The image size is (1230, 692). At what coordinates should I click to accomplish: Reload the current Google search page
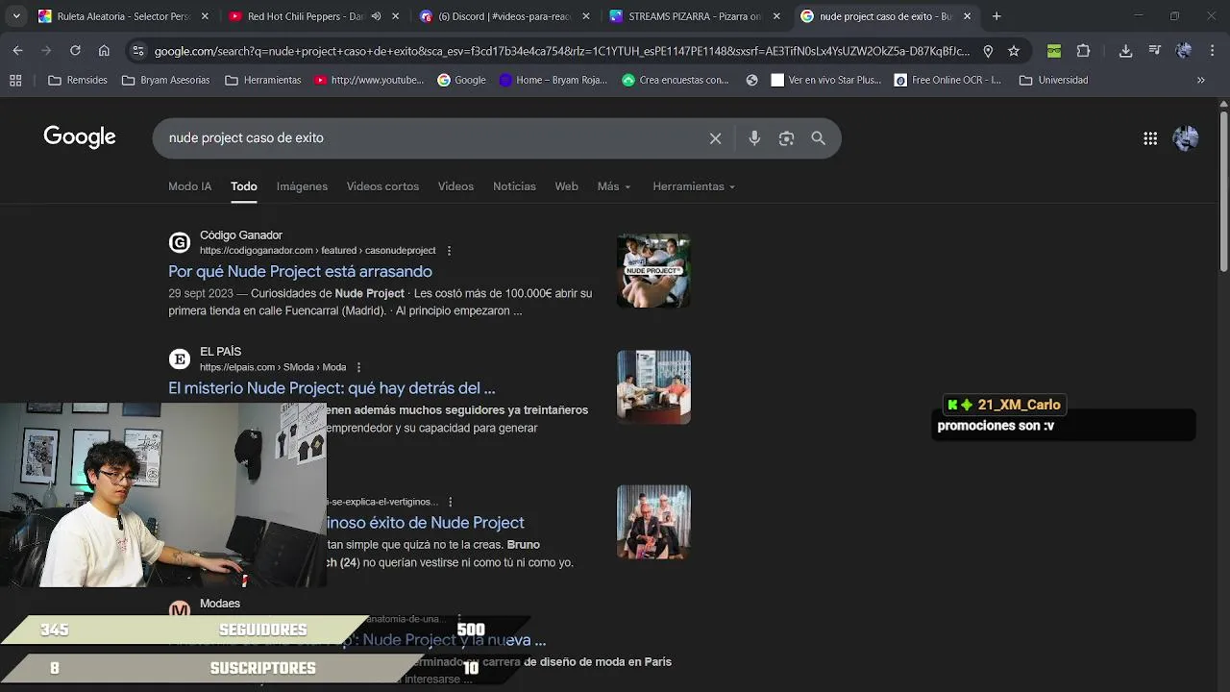click(x=75, y=51)
